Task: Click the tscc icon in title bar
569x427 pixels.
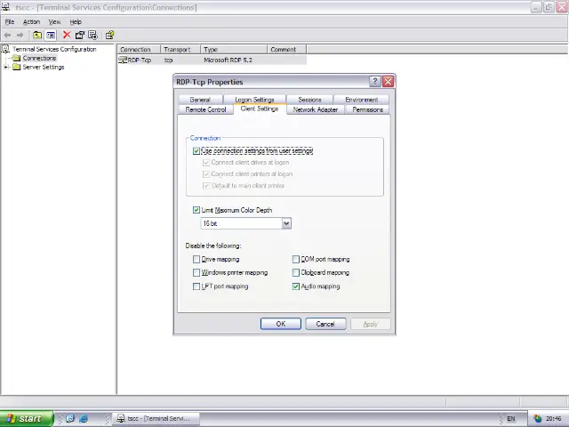Action: click(x=6, y=7)
